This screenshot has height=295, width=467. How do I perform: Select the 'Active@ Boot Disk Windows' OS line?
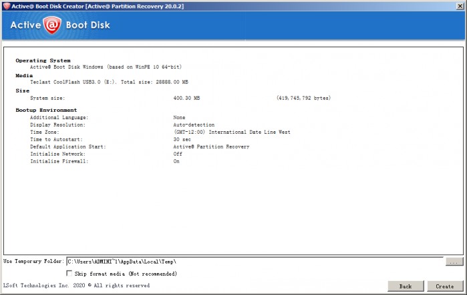(106, 67)
